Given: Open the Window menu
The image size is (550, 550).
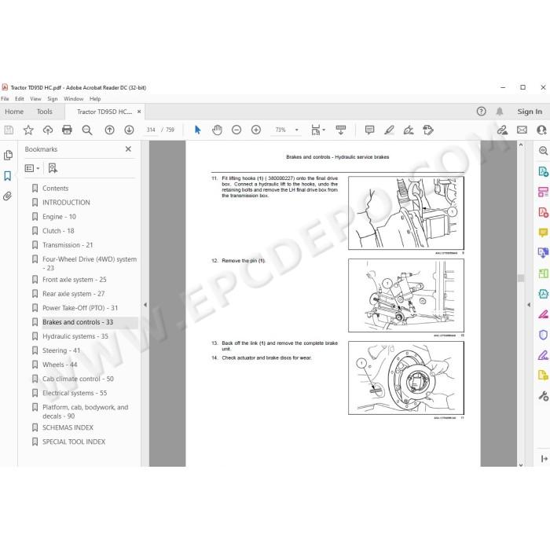Looking at the screenshot, I should point(74,99).
